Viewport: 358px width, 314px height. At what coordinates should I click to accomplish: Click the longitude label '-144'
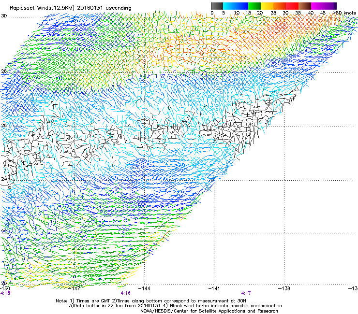point(144,288)
